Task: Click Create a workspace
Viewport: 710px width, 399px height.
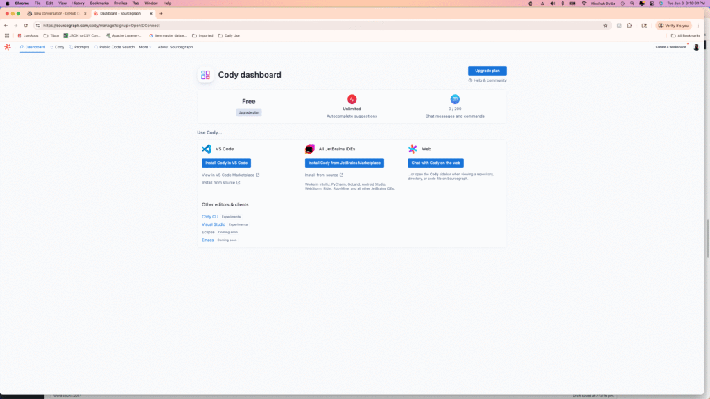Action: 670,47
